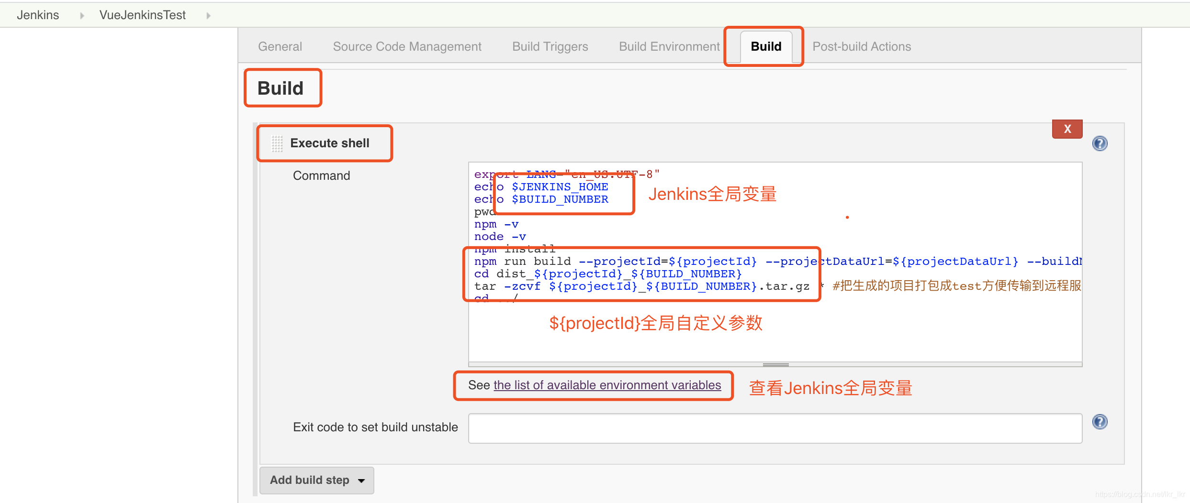Click the 'npm run build' command line
This screenshot has width=1190, height=503.
coord(777,262)
